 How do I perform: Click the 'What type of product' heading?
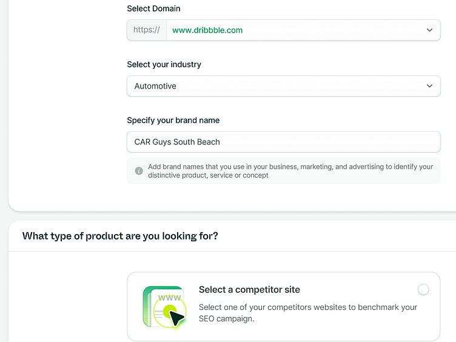120,236
